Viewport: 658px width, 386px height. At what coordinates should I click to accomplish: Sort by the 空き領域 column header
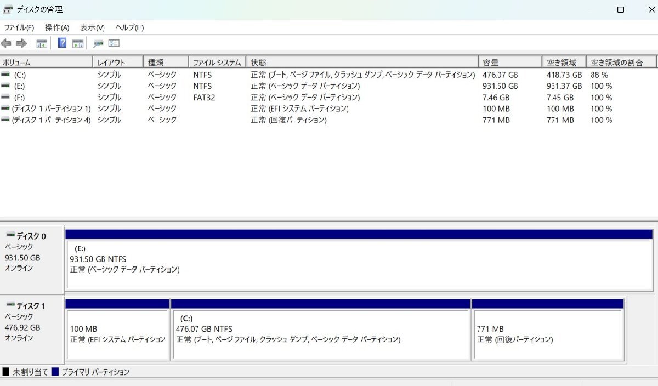pos(564,63)
